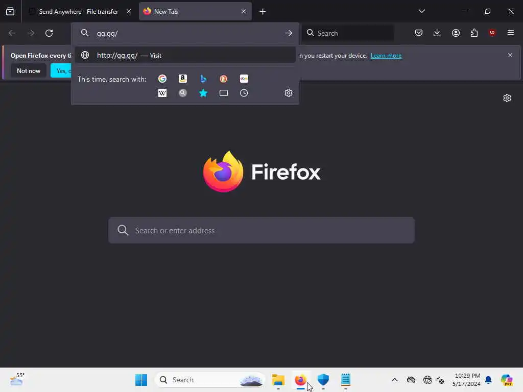Open the uBlock Origin extension icon
The height and width of the screenshot is (392, 523).
point(492,33)
